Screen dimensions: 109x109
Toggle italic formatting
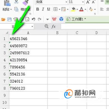pos(43,9)
